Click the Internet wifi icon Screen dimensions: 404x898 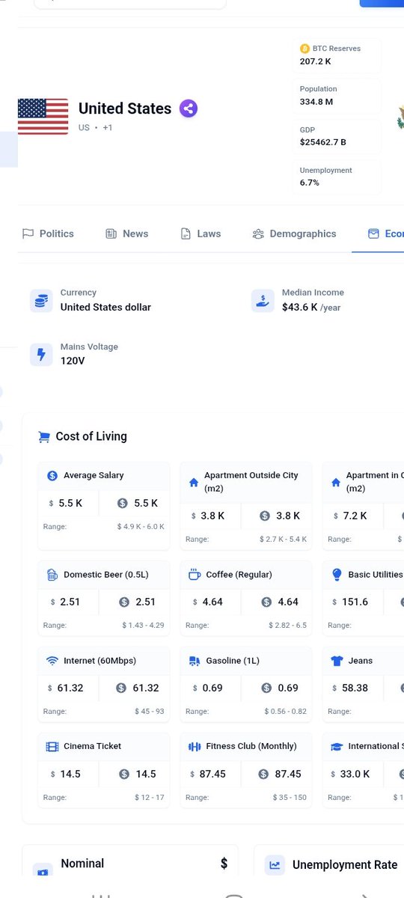click(52, 661)
